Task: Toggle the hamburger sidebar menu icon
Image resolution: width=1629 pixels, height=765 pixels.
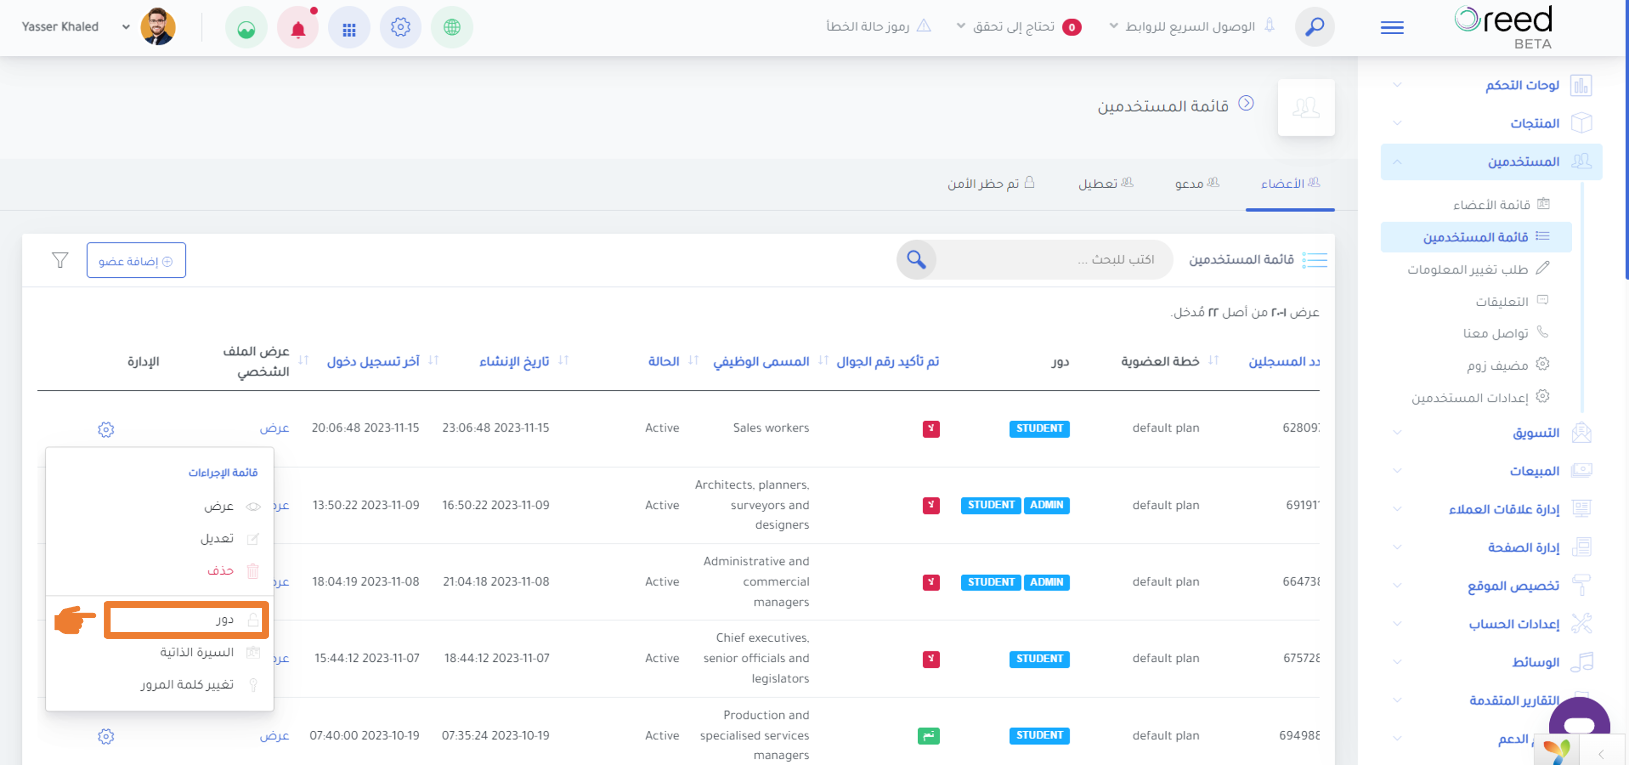Action: 1392,27
